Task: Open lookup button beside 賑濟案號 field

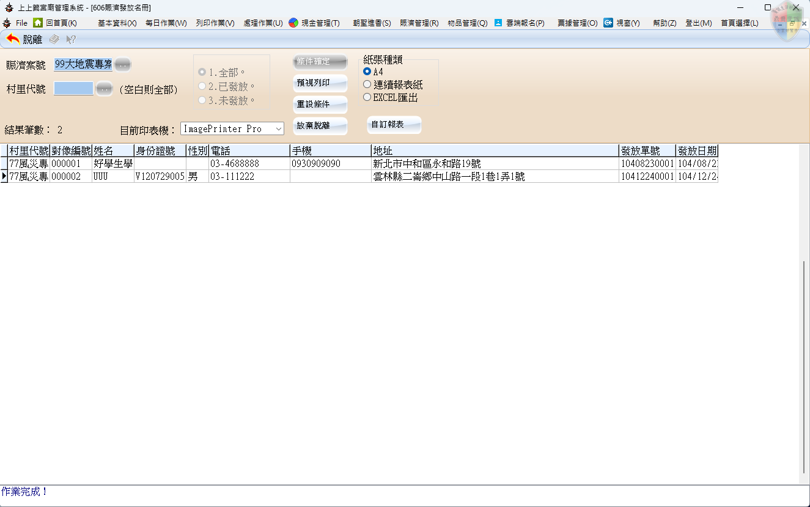Action: tap(123, 65)
